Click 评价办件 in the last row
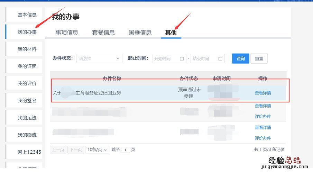This screenshot has height=173, width=313. point(263,138)
